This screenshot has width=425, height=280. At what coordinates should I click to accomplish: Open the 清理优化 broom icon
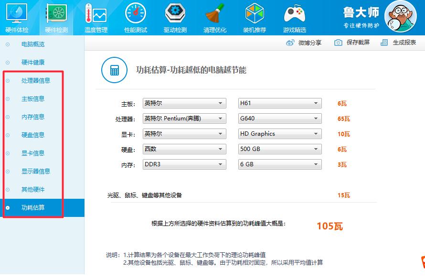[215, 14]
